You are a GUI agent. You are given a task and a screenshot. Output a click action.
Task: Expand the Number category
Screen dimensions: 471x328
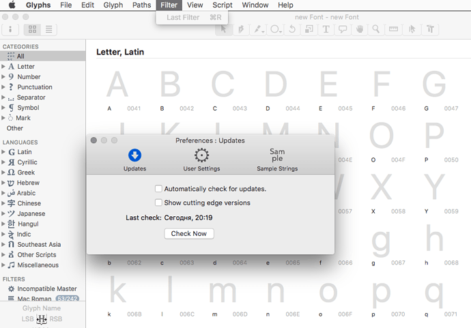(x=3, y=77)
